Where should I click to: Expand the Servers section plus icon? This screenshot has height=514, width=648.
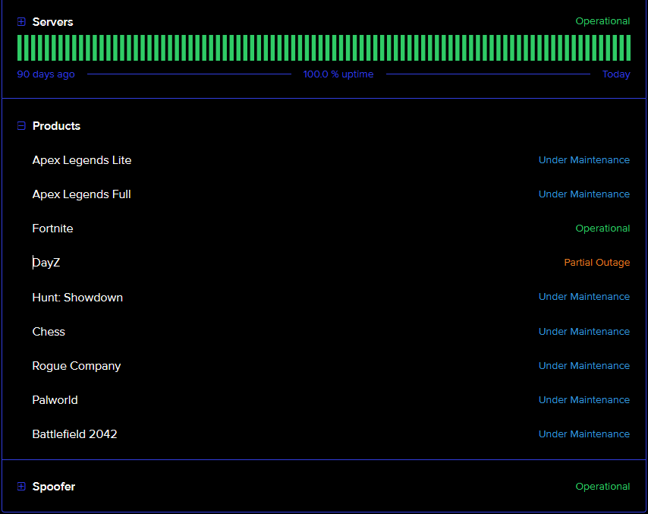click(21, 21)
